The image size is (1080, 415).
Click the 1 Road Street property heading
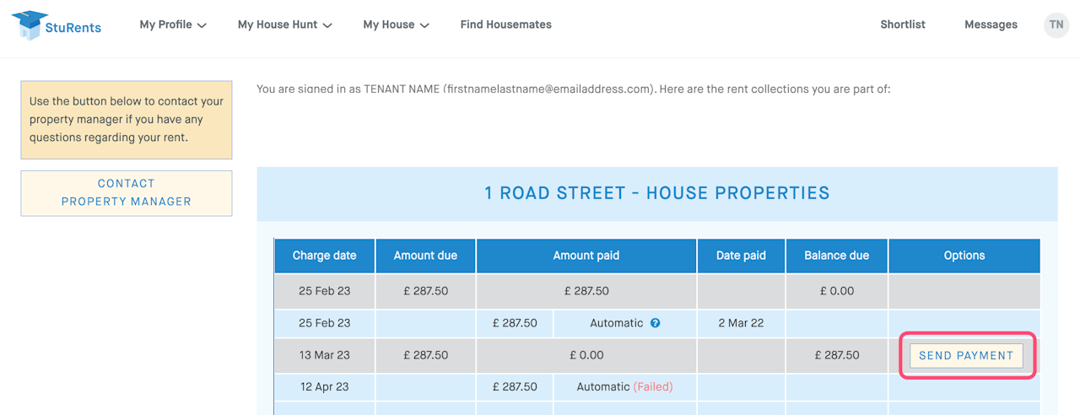point(656,193)
